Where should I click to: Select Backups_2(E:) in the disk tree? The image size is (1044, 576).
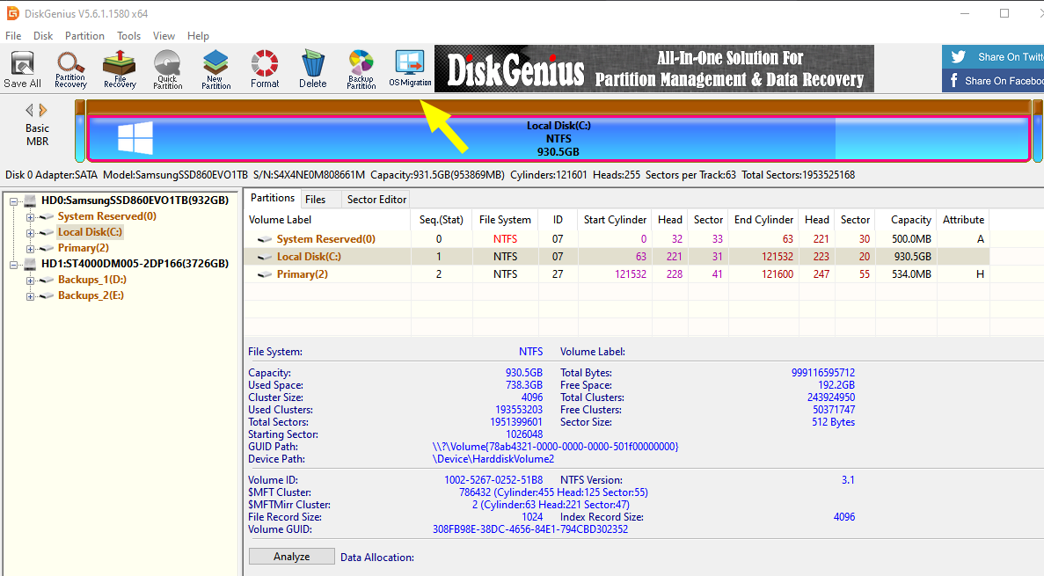(x=91, y=295)
